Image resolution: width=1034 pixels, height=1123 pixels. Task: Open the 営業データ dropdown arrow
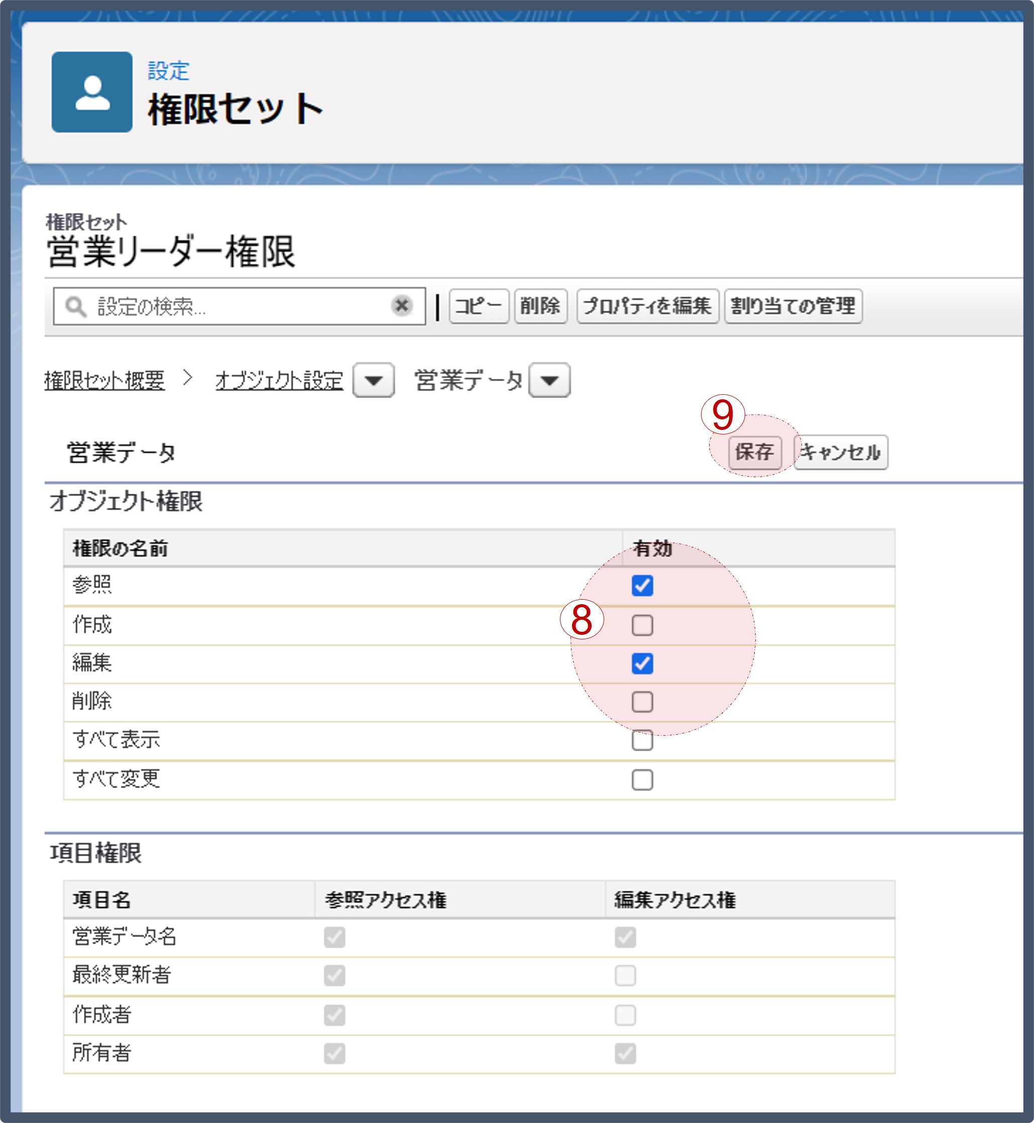pos(550,380)
